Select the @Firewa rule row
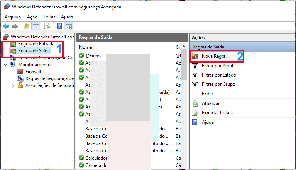The height and width of the screenshot is (170, 296). pos(94,56)
